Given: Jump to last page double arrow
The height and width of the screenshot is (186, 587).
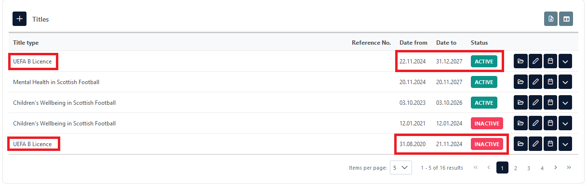Looking at the screenshot, I should coord(569,168).
